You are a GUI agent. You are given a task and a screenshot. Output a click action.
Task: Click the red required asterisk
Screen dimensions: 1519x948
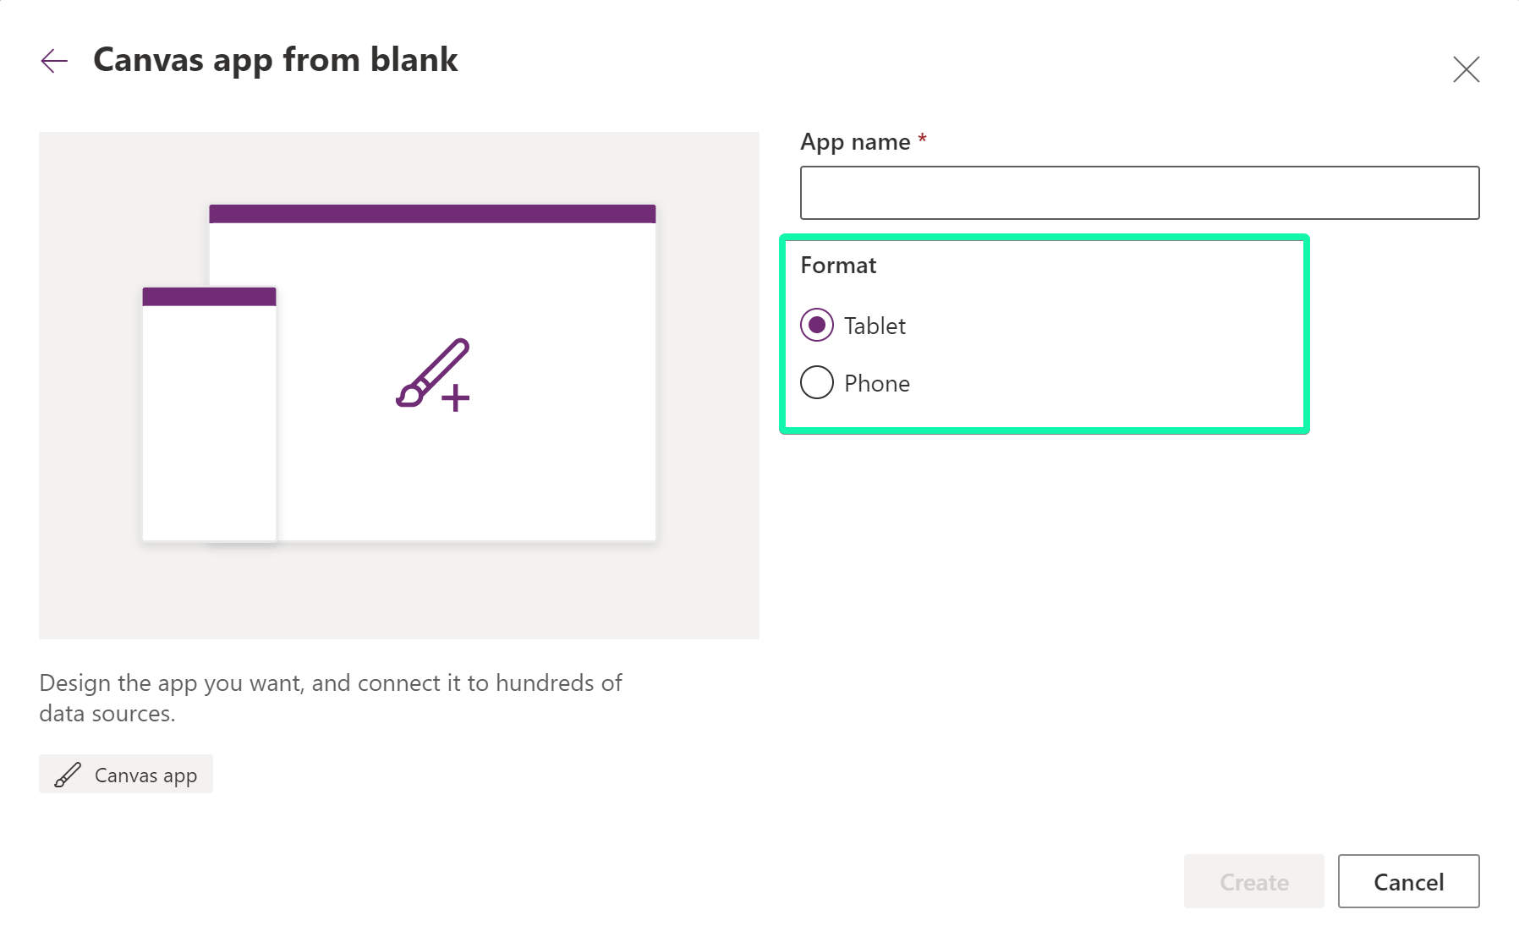pyautogui.click(x=922, y=139)
